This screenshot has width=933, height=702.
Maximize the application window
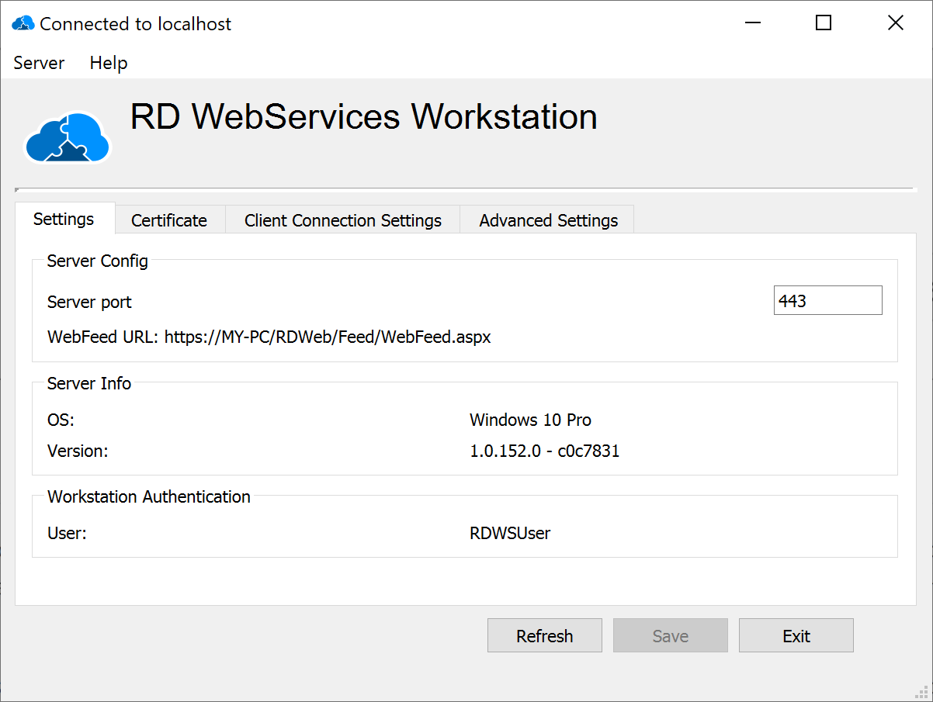[x=824, y=23]
